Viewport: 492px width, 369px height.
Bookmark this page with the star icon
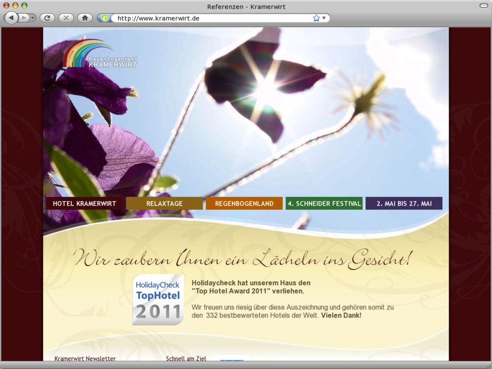(x=316, y=18)
